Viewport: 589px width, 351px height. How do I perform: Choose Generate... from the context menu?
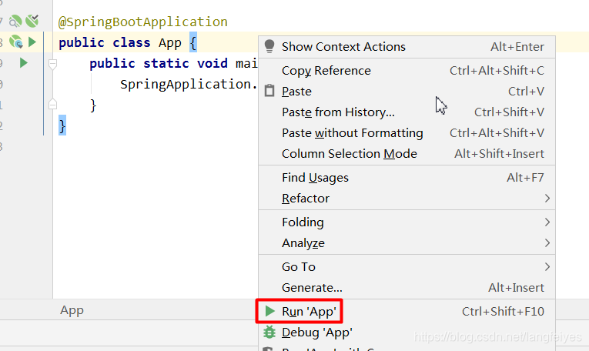pyautogui.click(x=407, y=288)
